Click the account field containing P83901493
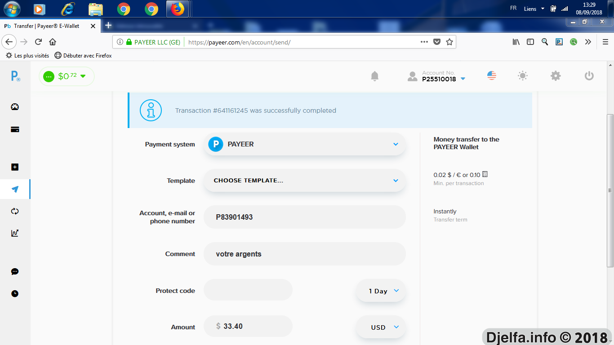614x345 pixels. [x=305, y=217]
